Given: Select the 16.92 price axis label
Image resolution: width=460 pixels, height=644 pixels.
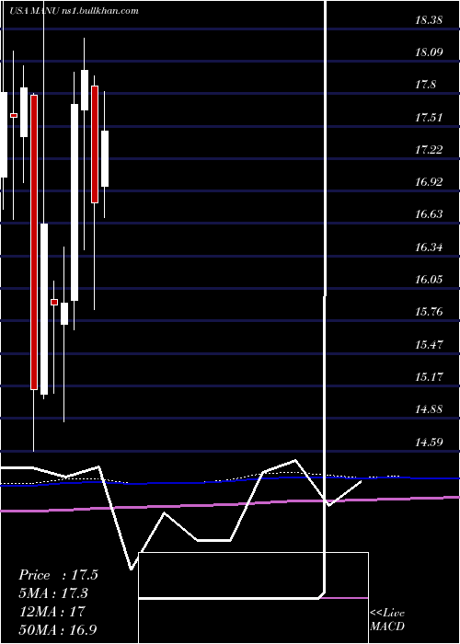Looking at the screenshot, I should point(429,182).
